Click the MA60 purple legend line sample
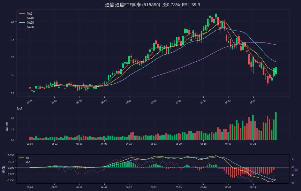The width and height of the screenshot is (301, 191). coord(22,27)
